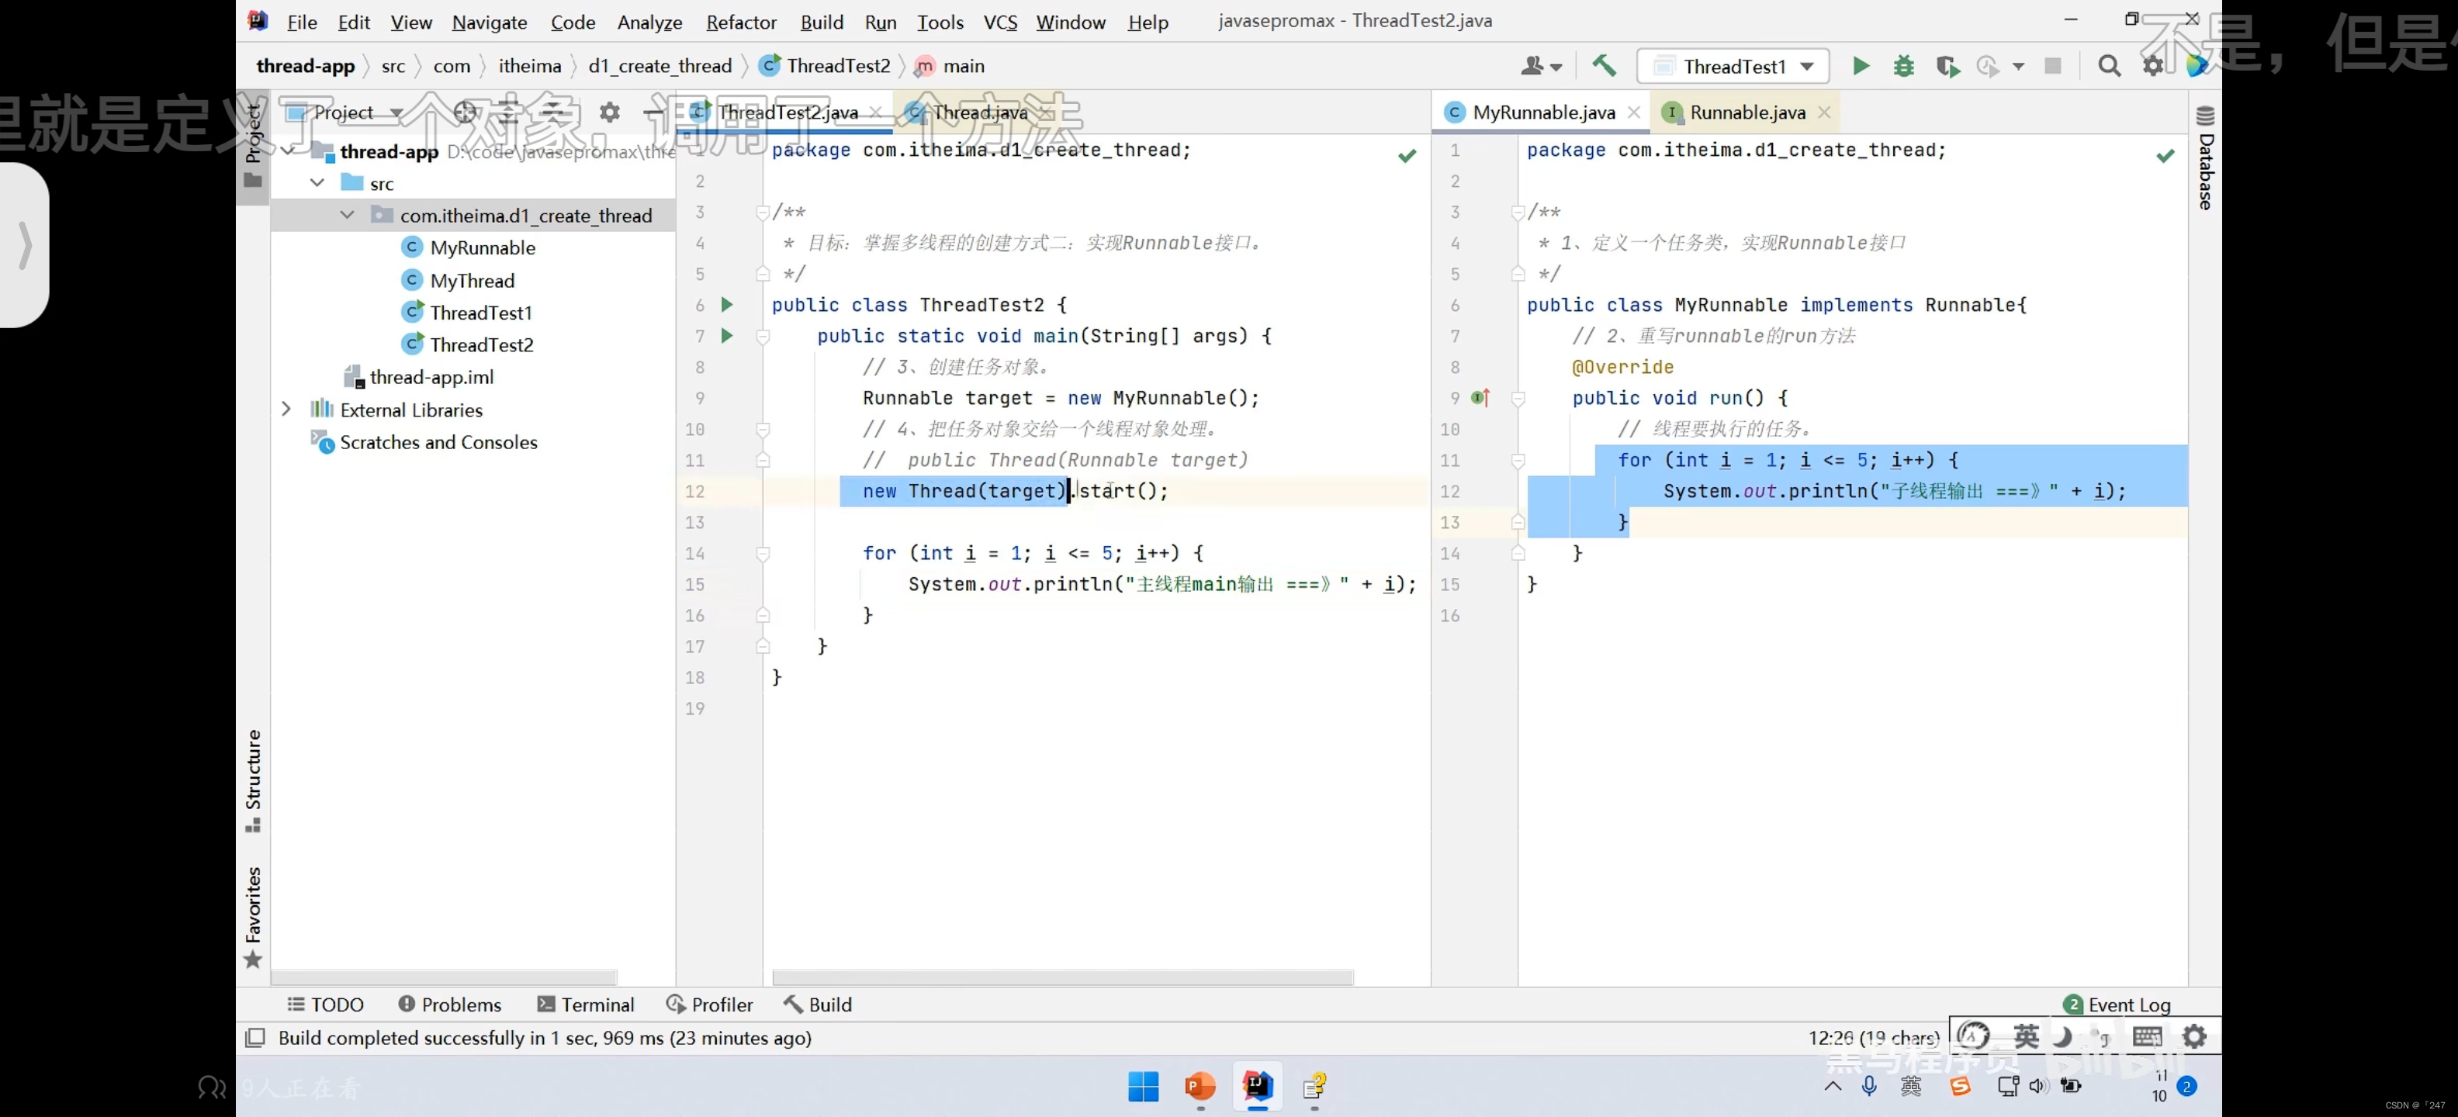The image size is (2458, 1117).
Task: Open the user account icon dropdown
Action: (1540, 66)
